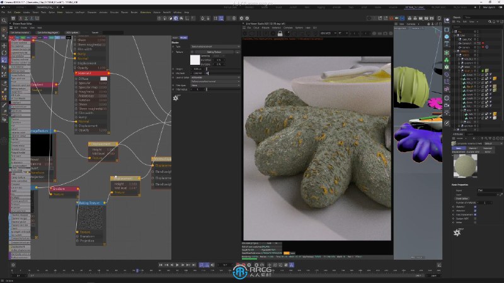Select the Diffuse color swatch on Material2 node
The image size is (504, 283).
pos(104,78)
